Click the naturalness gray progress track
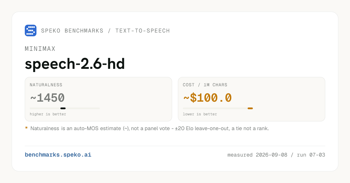The width and height of the screenshot is (350, 183). point(65,108)
